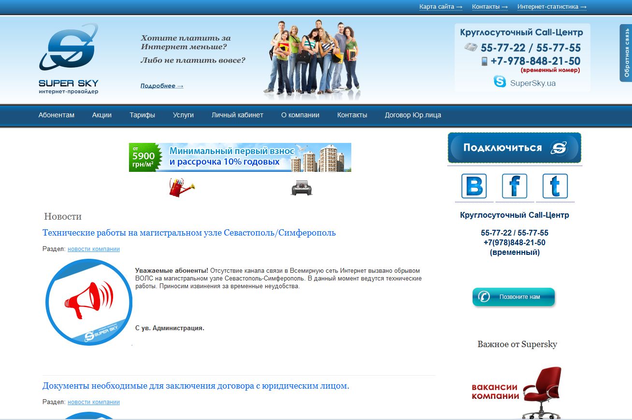This screenshot has width=632, height=420.
Task: Open 'Договор Юр.лица' menu item
Action: coord(413,115)
